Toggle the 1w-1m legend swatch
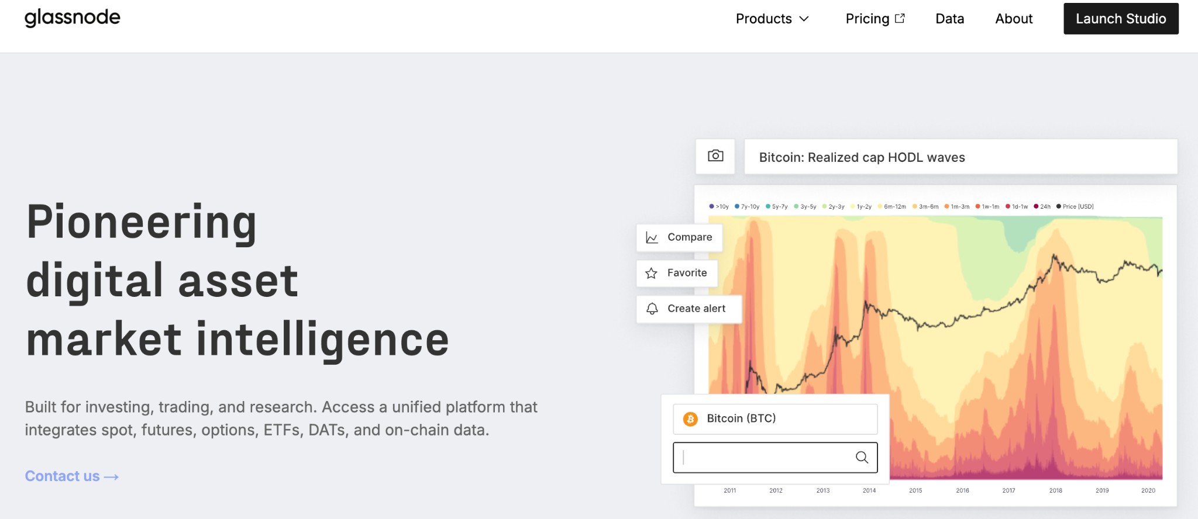This screenshot has width=1198, height=519. tap(977, 206)
